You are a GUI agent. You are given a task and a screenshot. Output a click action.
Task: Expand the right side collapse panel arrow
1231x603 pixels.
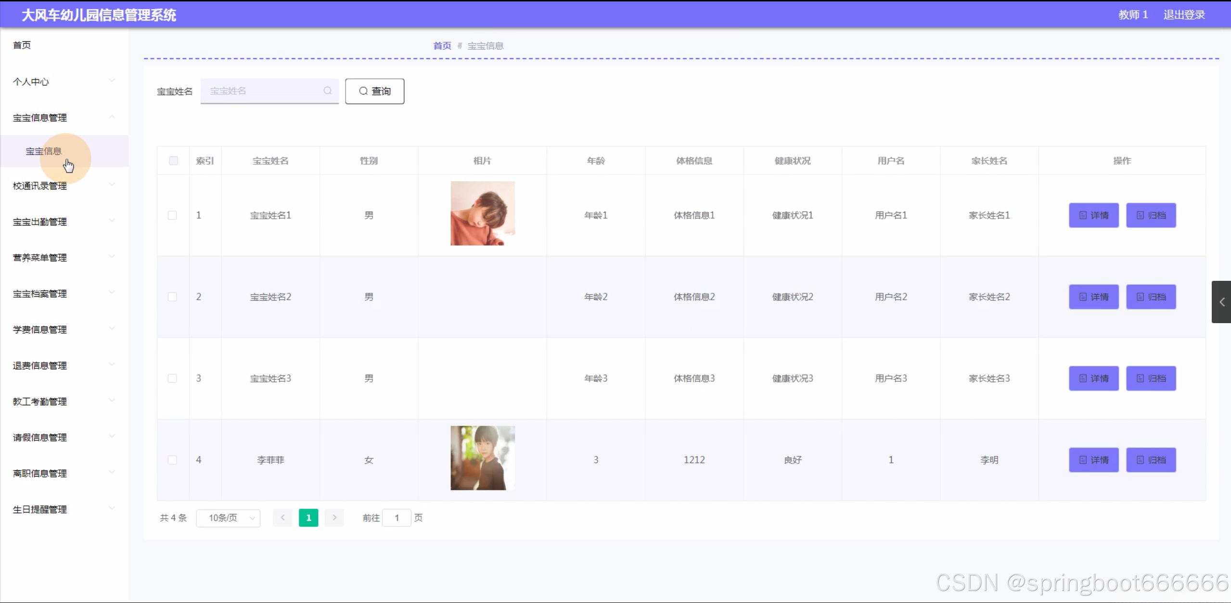(x=1221, y=302)
